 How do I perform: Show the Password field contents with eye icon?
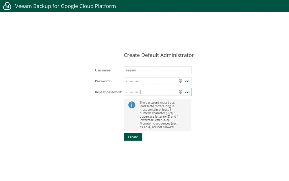point(187,81)
